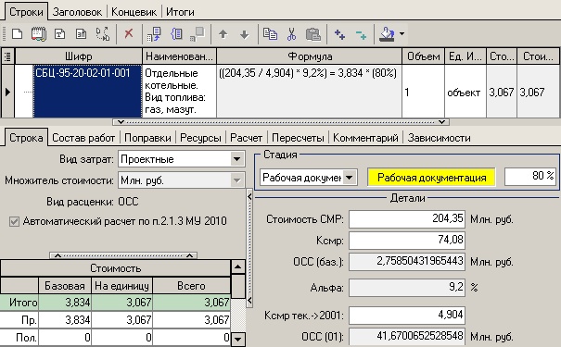Click the Стоимость СМР field 204,35
This screenshot has height=347, width=561.
tap(407, 218)
